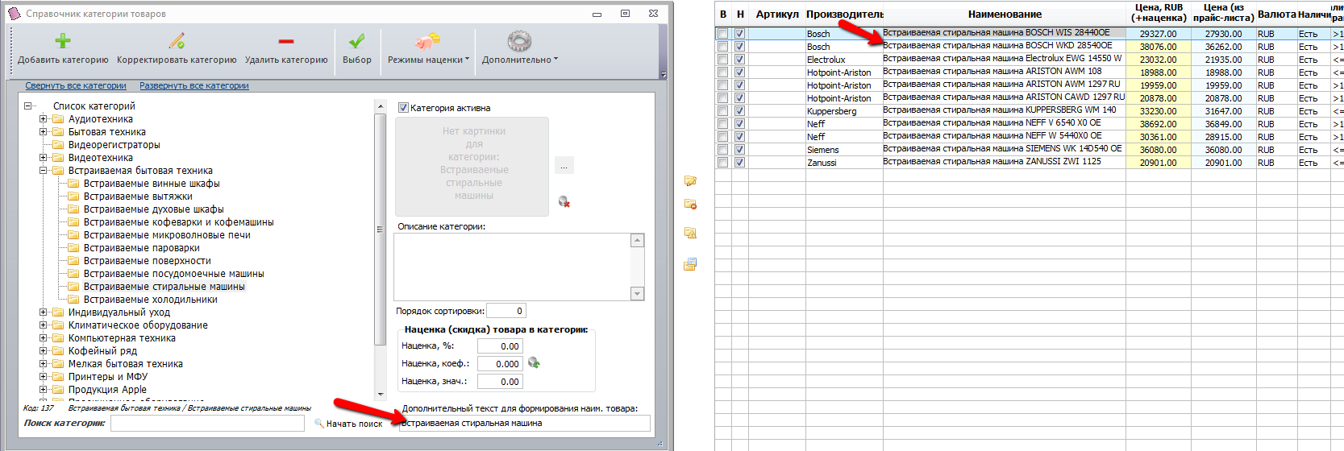
Task: Open the Режимы наценки dropdown
Action: pyautogui.click(x=428, y=60)
